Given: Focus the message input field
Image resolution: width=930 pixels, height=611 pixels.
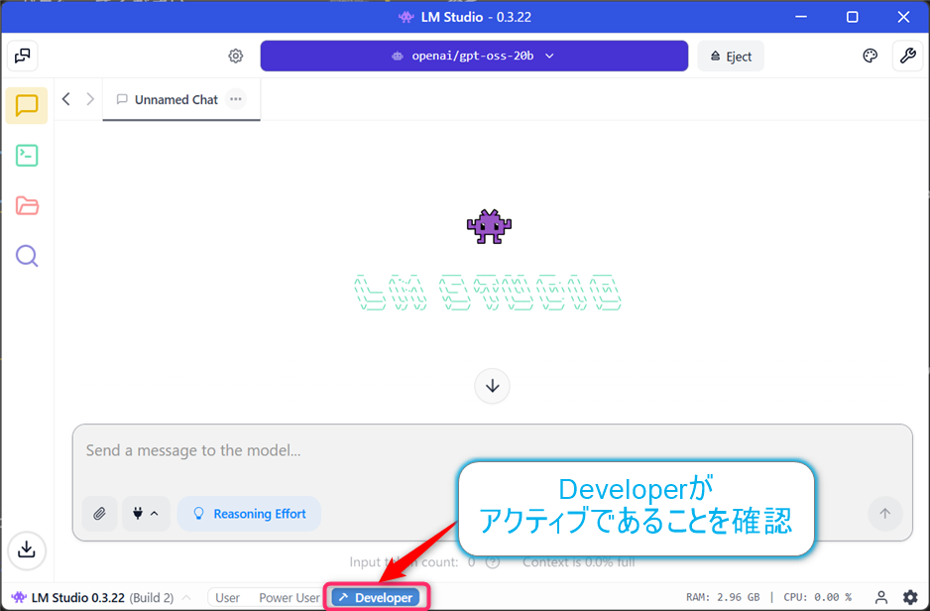Looking at the screenshot, I should click(492, 451).
